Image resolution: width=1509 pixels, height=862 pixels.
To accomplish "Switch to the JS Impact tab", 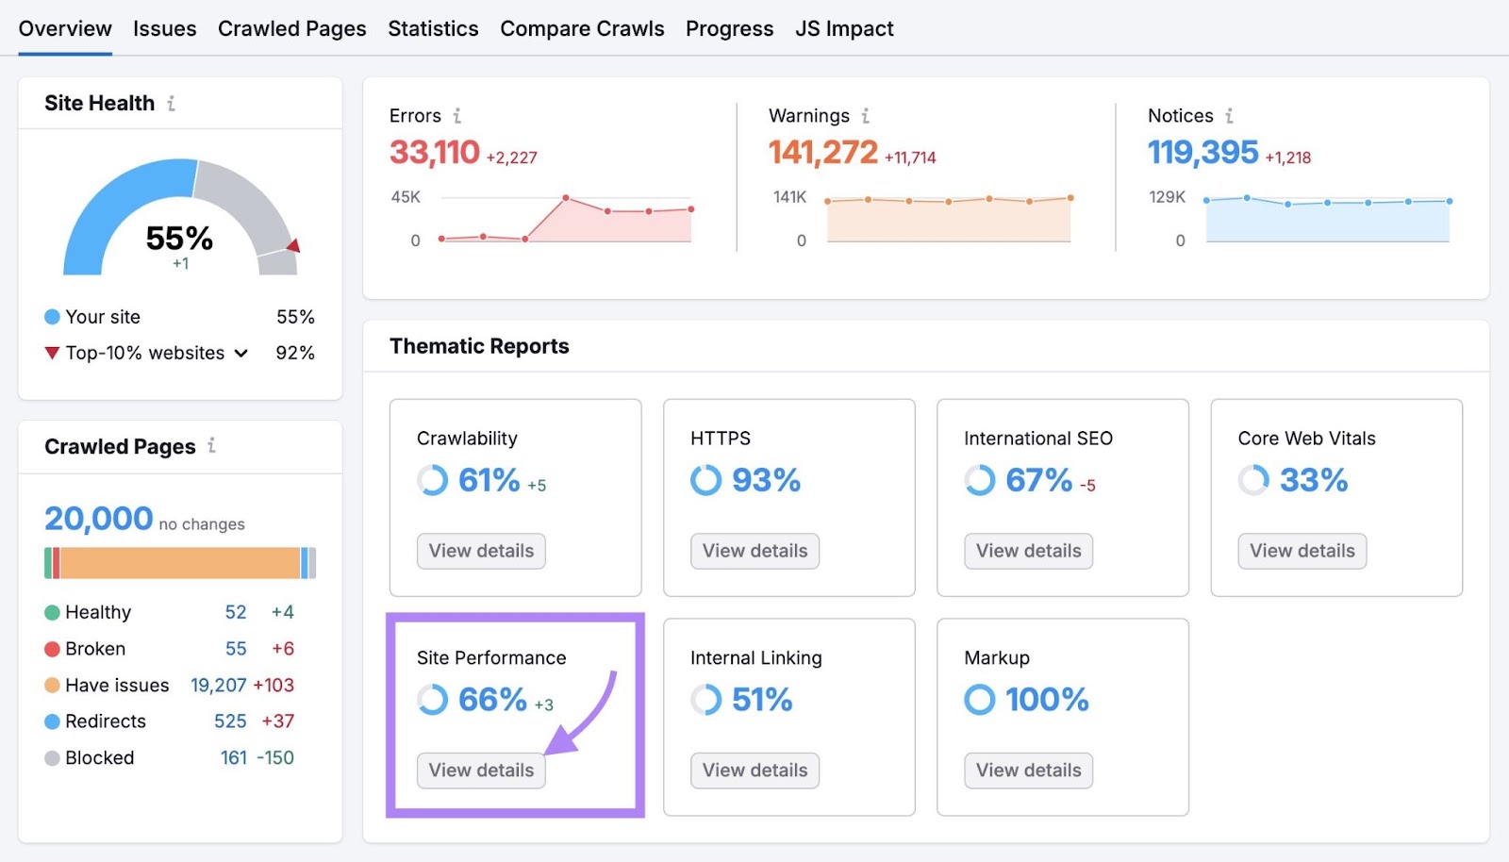I will [x=843, y=28].
